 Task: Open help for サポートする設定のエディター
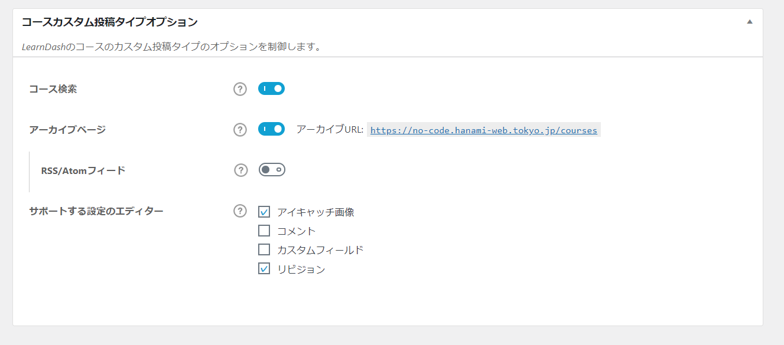click(x=240, y=211)
